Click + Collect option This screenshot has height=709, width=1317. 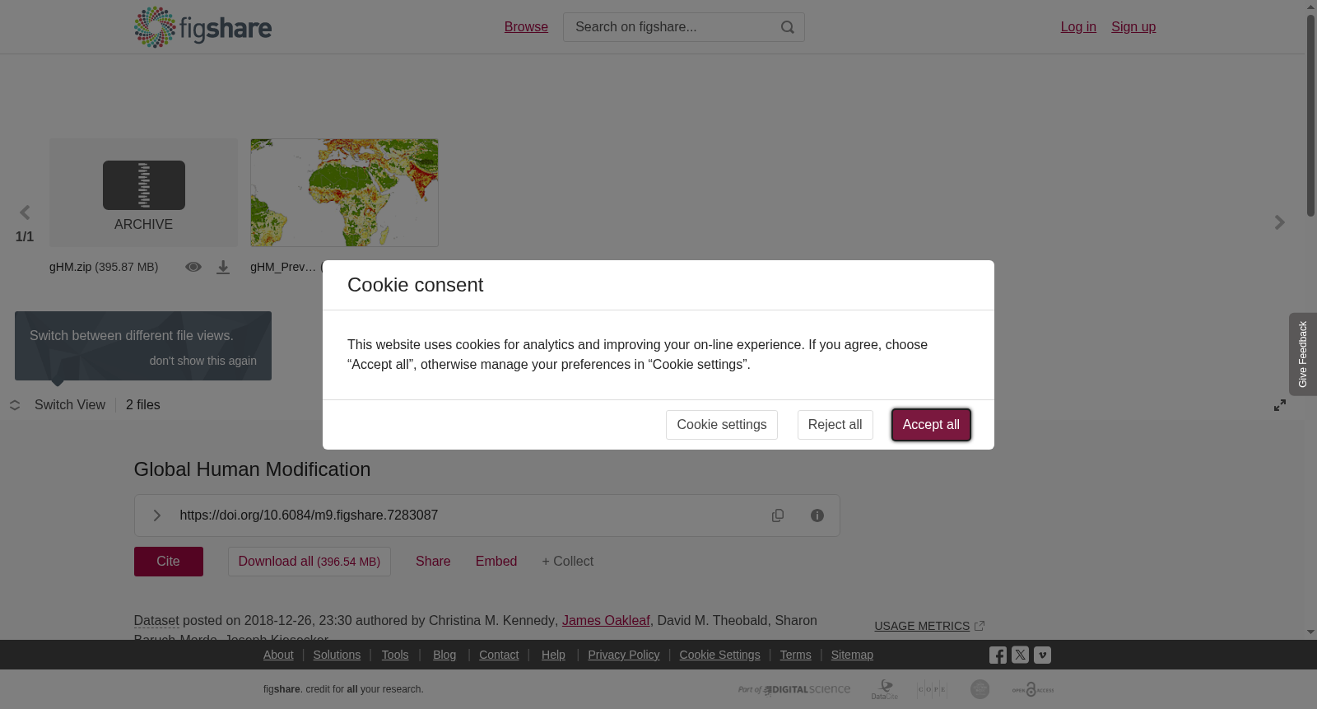coord(568,562)
